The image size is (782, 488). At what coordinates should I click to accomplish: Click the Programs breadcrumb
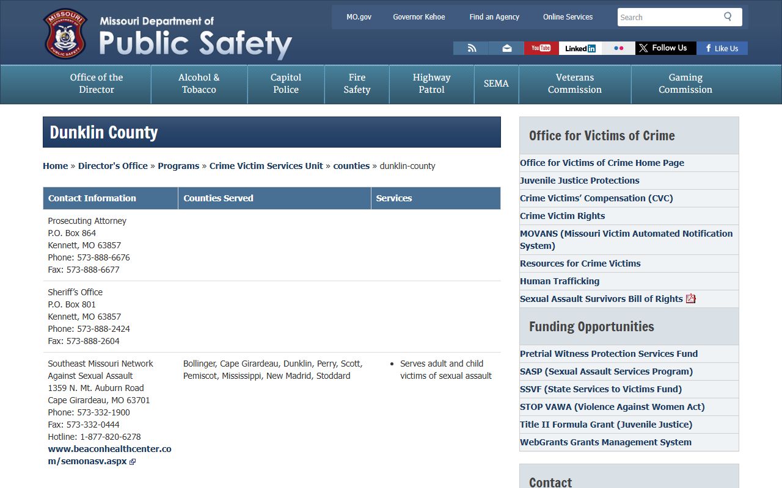pyautogui.click(x=178, y=166)
